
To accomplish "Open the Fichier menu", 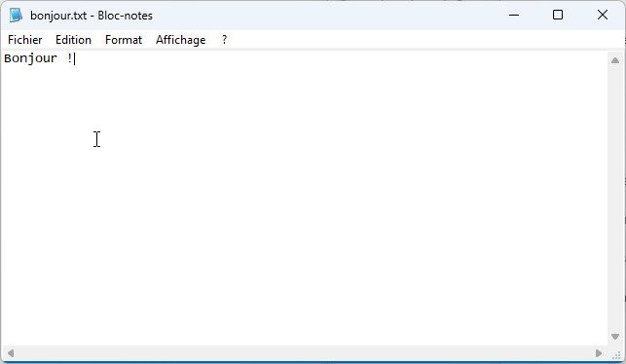I will [24, 40].
